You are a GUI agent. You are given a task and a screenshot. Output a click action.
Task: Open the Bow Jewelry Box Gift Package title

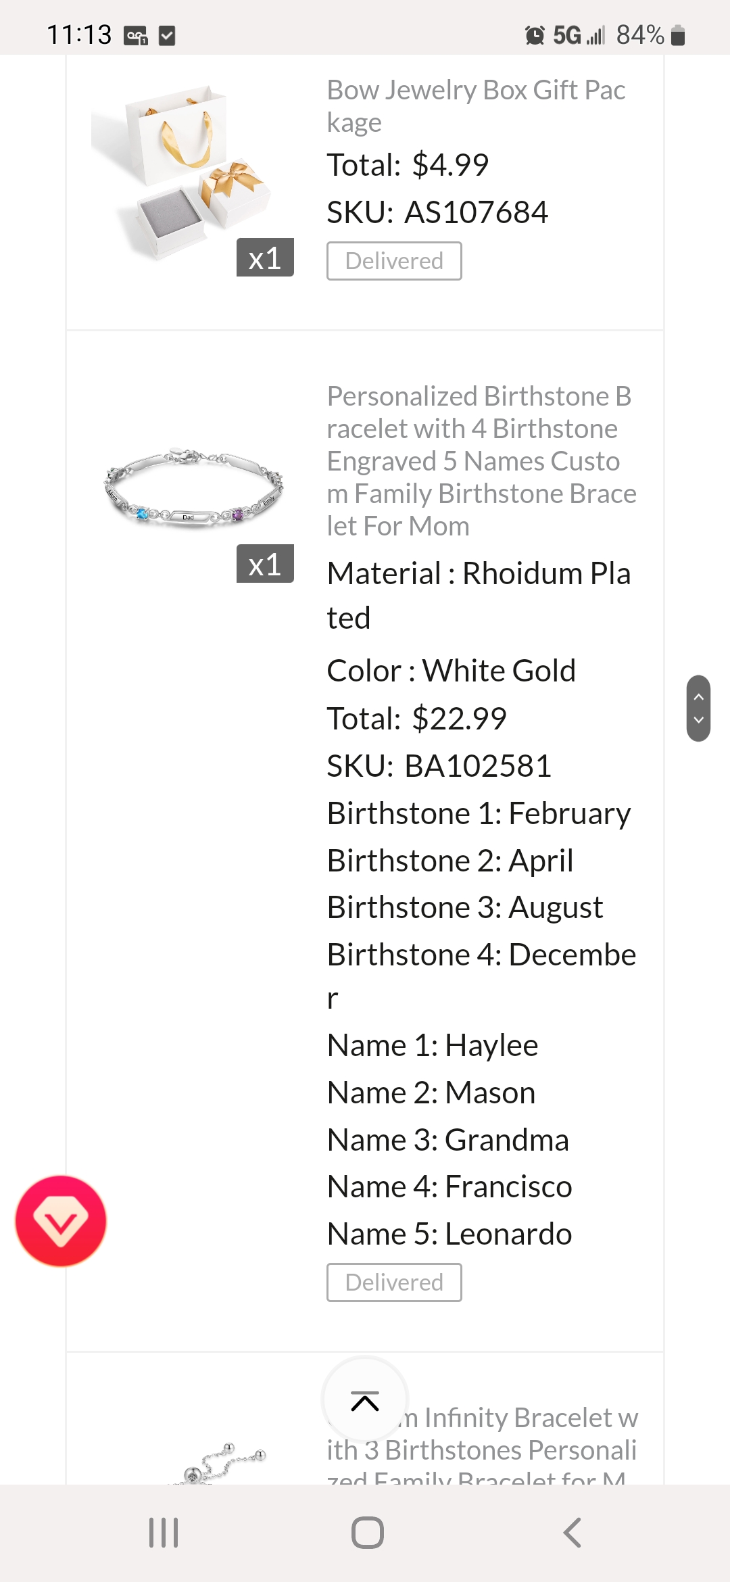point(476,105)
